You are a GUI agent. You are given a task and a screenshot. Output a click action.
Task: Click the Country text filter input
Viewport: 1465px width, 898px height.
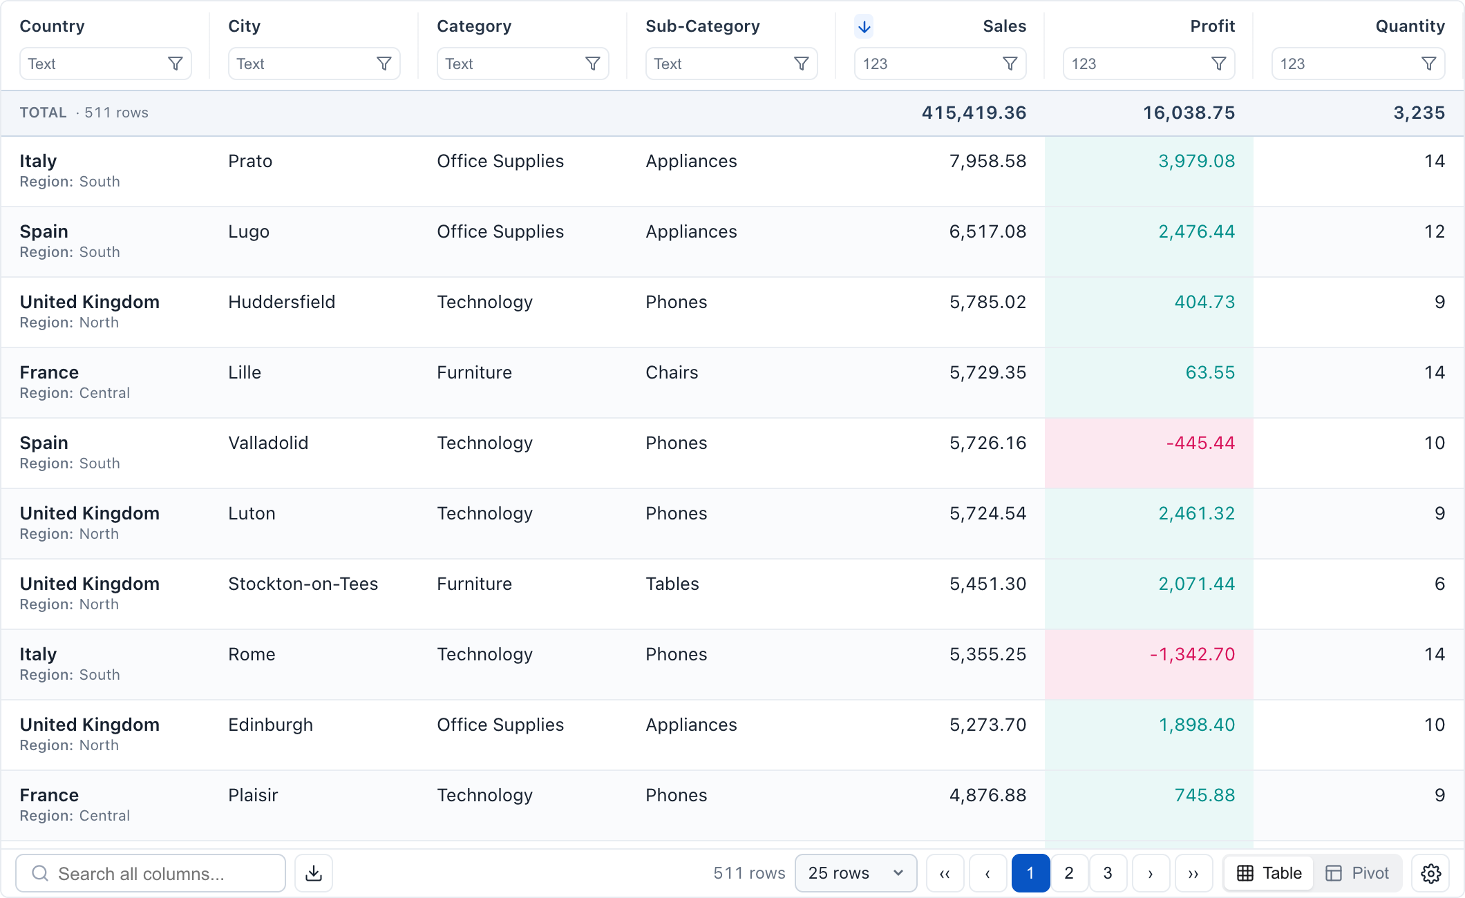tap(105, 64)
